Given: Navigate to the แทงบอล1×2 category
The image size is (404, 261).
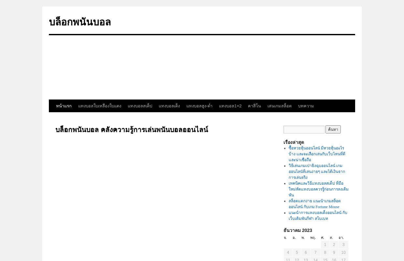Looking at the screenshot, I should click(x=230, y=106).
